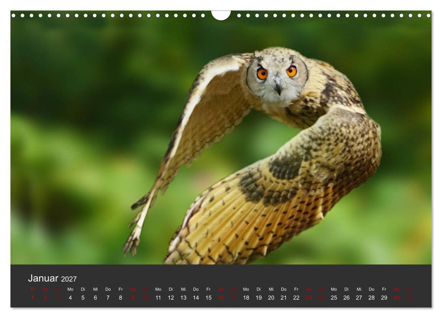Select day 13 in the date row
442x318 pixels.
[183, 298]
